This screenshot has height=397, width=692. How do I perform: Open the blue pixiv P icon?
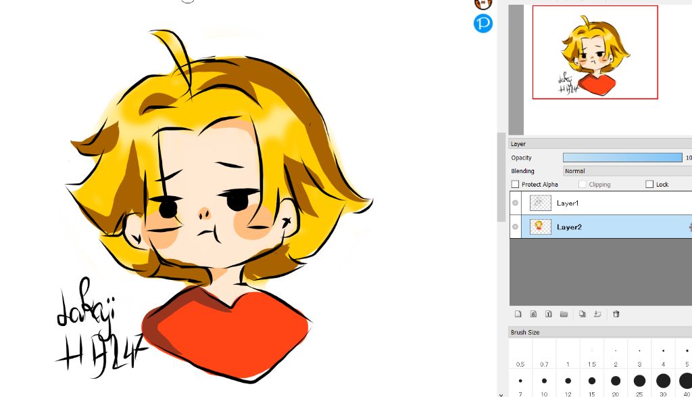point(483,24)
